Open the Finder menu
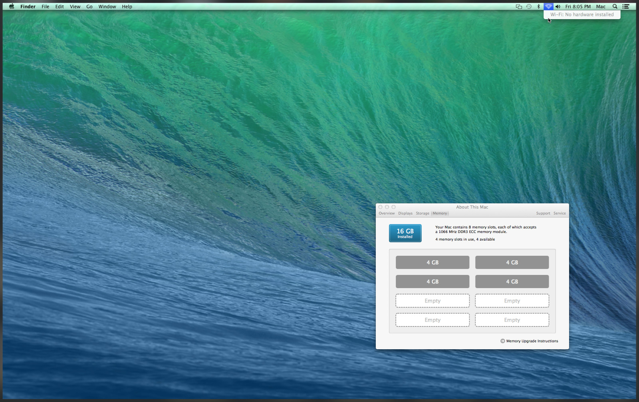Viewport: 639px width, 402px height. (x=28, y=6)
